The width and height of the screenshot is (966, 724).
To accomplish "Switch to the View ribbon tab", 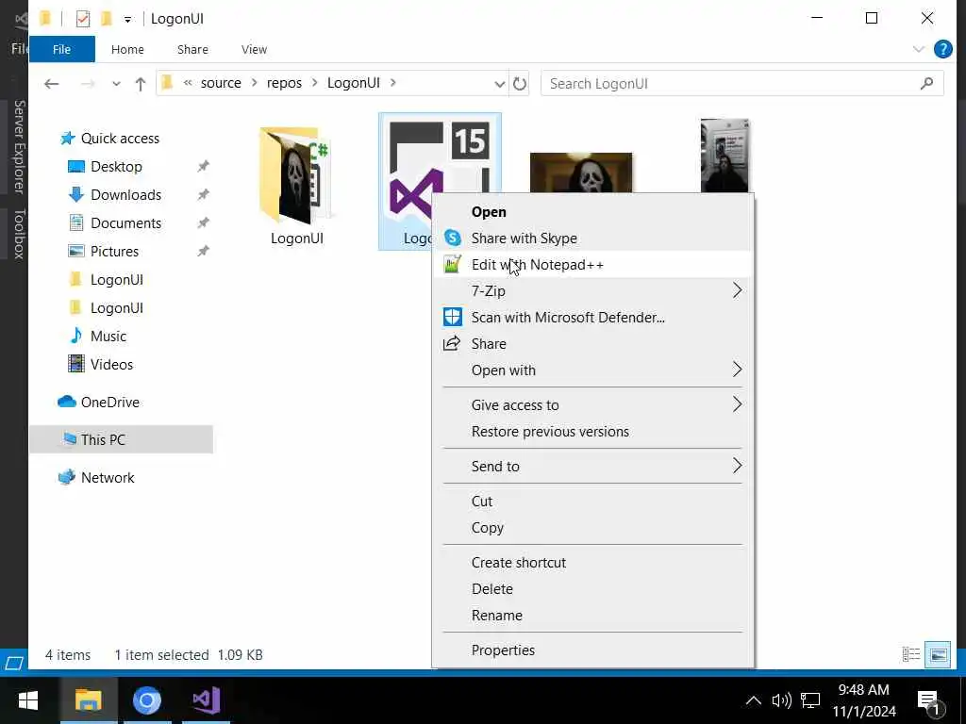I will pyautogui.click(x=254, y=49).
